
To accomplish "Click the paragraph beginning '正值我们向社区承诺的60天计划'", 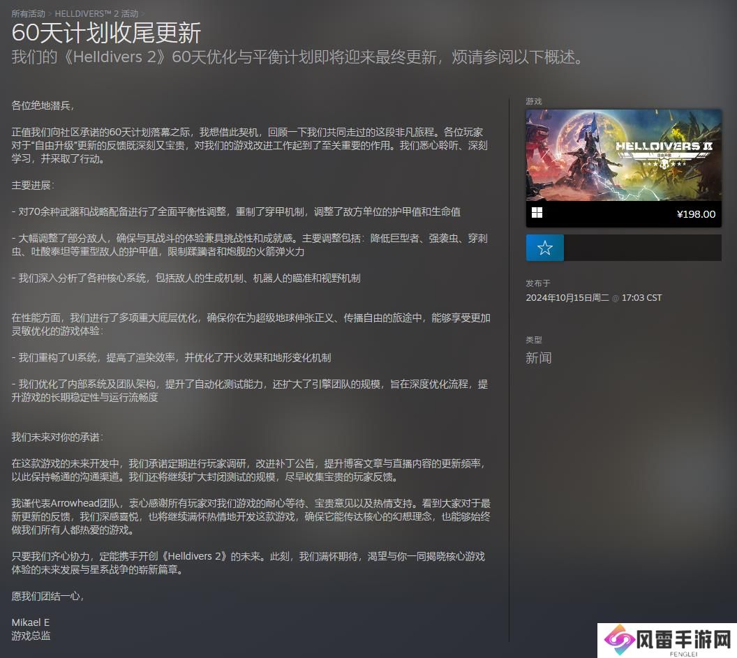I will (250, 145).
